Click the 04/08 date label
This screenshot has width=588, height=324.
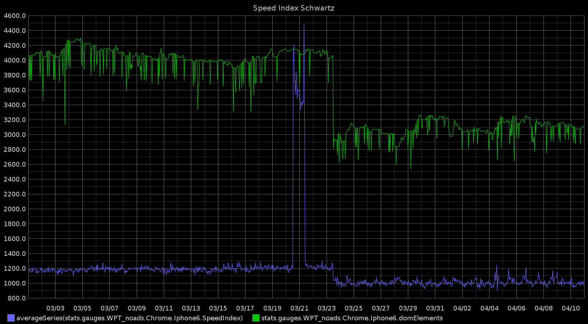(x=544, y=308)
